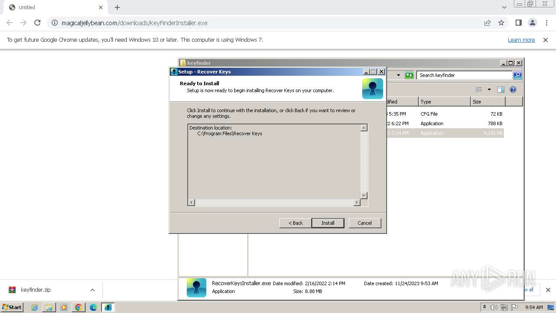This screenshot has width=556, height=313.
Task: Click the Chrome address bar URL
Action: (135, 23)
